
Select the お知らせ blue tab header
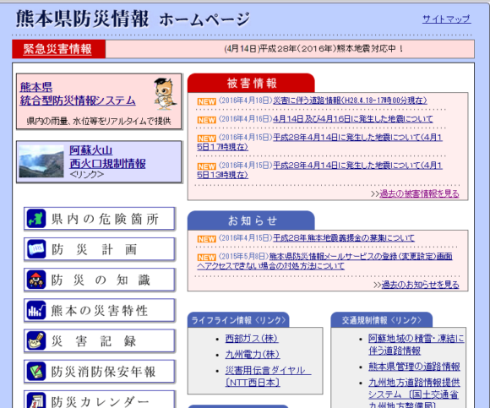tap(251, 220)
